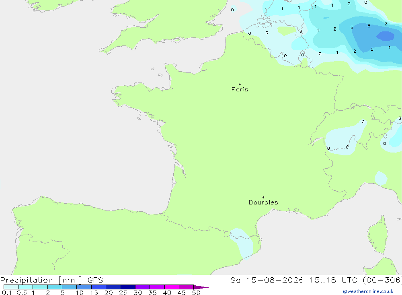Click the GFS model label

[x=95, y=280]
